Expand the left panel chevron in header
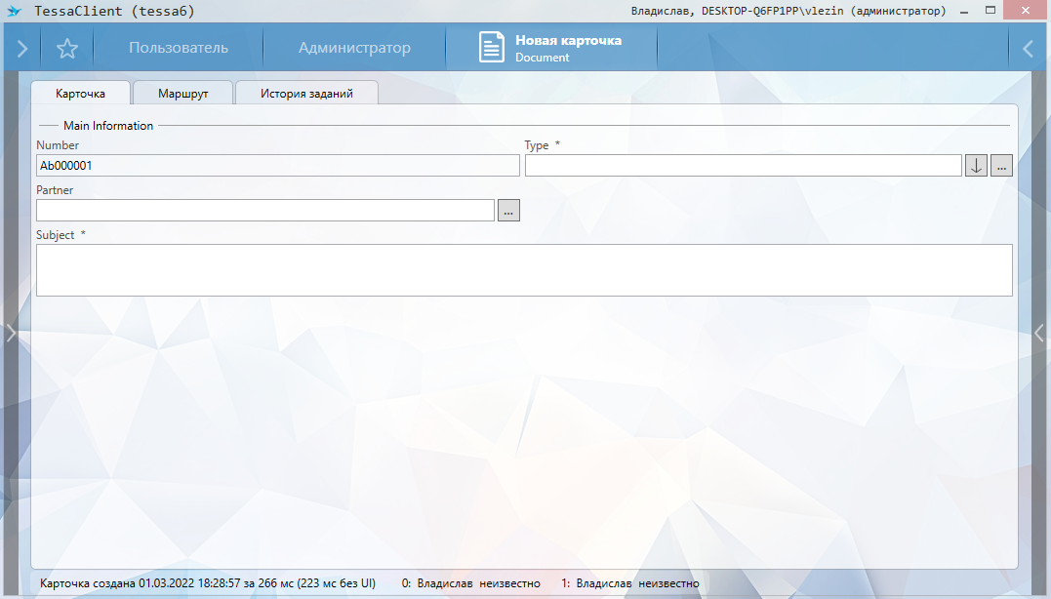 (x=21, y=49)
